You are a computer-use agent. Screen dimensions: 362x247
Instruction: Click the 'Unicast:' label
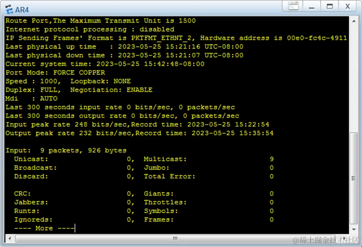tap(31, 159)
